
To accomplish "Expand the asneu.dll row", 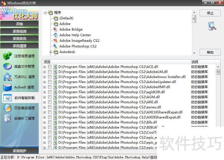I will coord(44,107).
